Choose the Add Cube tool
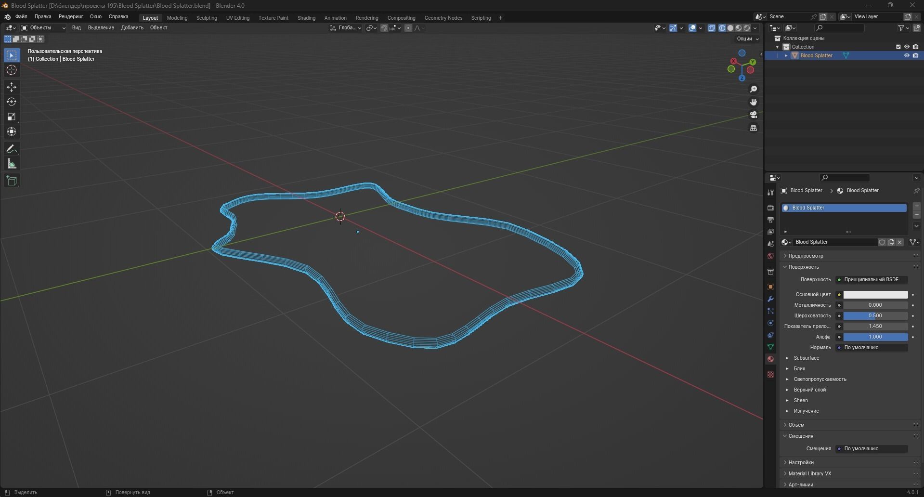Screen dimensions: 924x497 12,181
